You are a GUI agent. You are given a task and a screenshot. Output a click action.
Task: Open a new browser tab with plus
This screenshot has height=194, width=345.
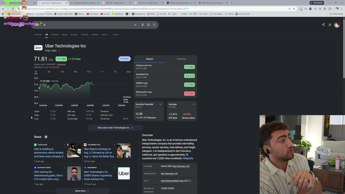pos(232,3)
